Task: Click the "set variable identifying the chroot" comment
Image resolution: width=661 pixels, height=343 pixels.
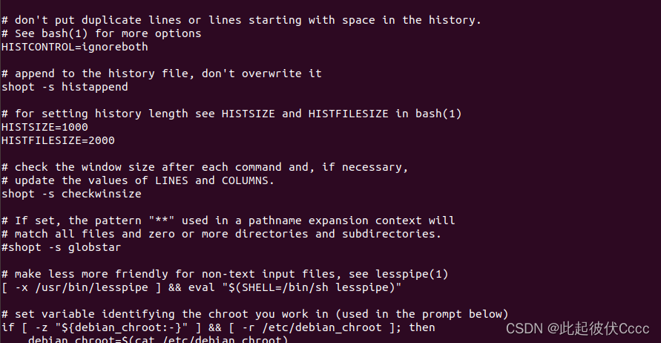Action: pyautogui.click(x=255, y=314)
